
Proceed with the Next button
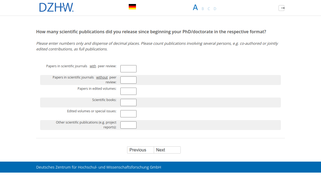(x=167, y=150)
